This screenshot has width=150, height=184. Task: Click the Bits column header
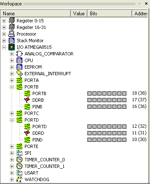[x=110, y=14]
